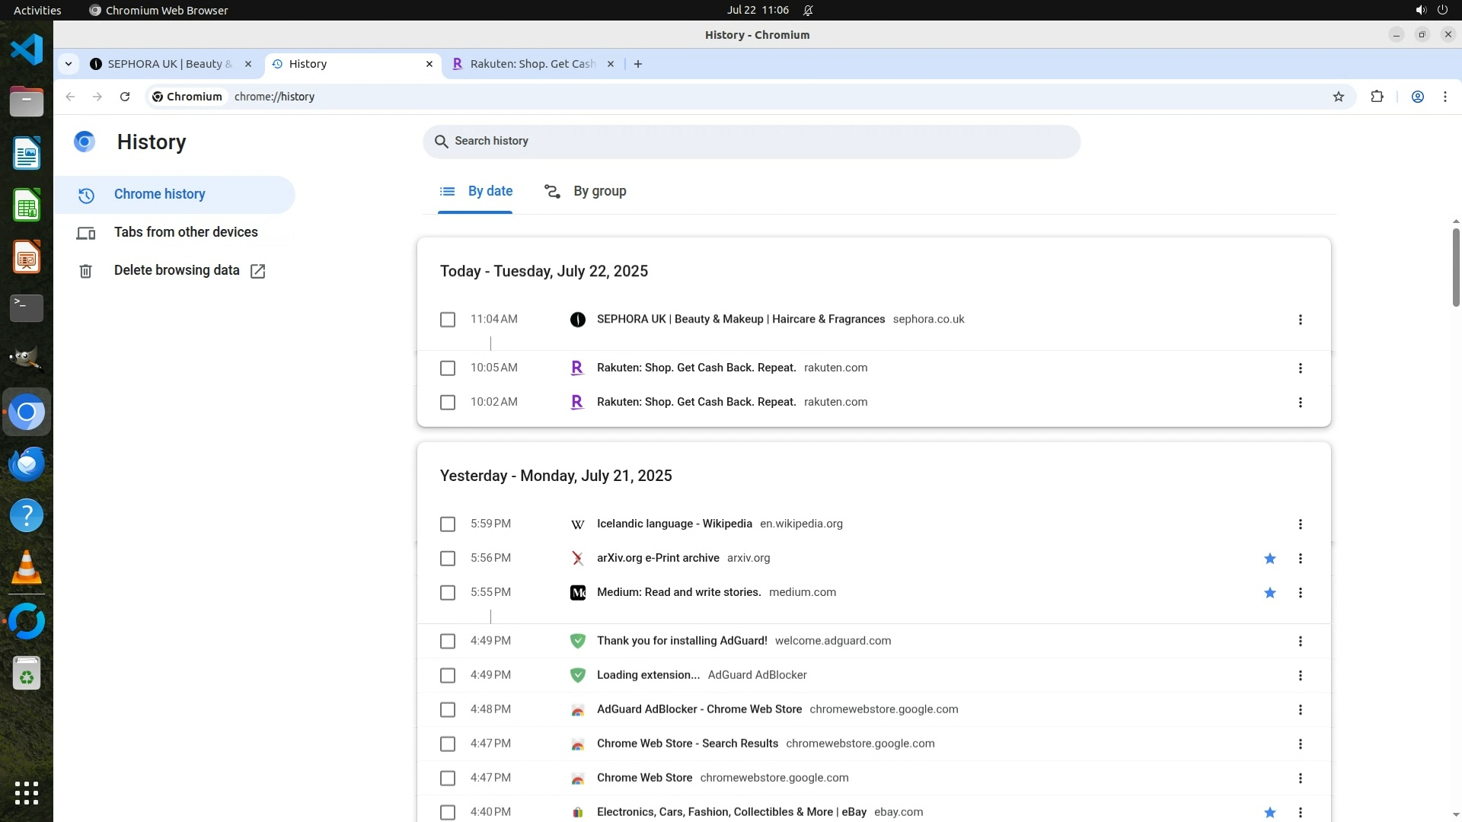Open Tabs from other devices
This screenshot has width=1462, height=822.
pyautogui.click(x=185, y=232)
